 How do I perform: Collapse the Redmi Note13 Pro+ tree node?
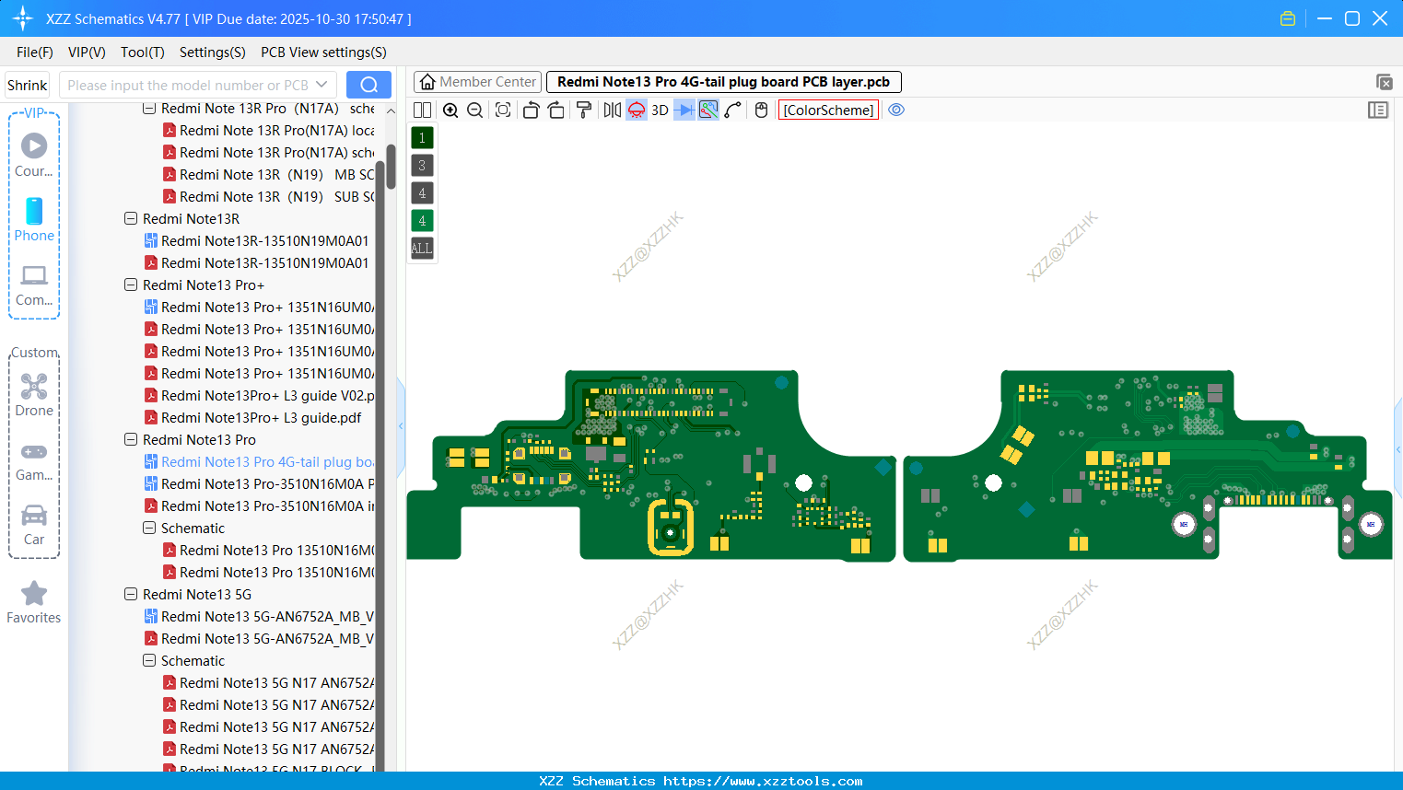[130, 285]
